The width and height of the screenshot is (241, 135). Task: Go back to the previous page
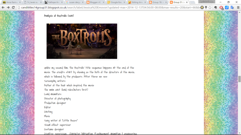[3, 7]
